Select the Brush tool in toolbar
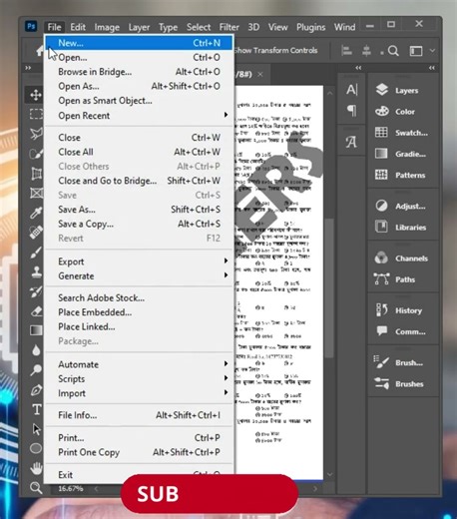457x519 pixels. (36, 253)
